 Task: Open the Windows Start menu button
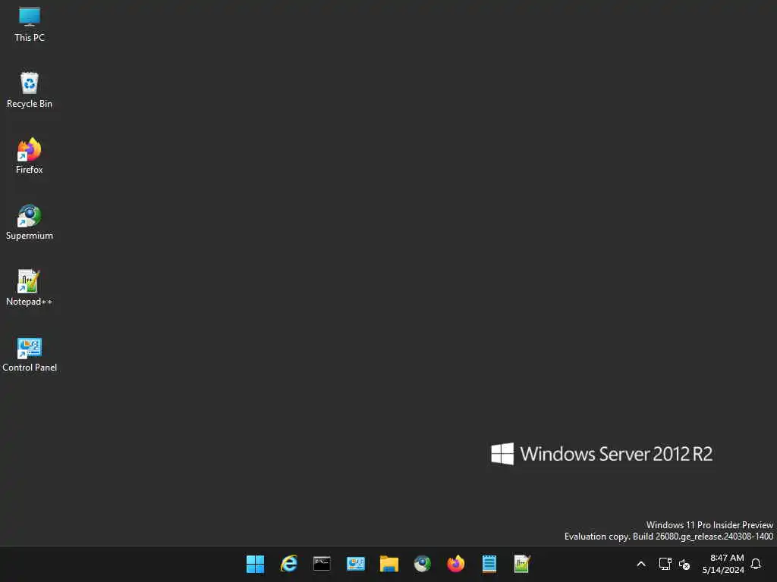(255, 564)
